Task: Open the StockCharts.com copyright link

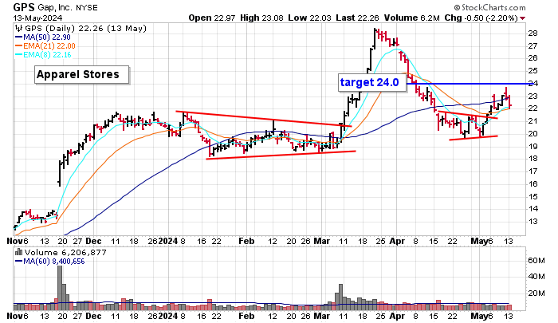Action: click(x=489, y=7)
